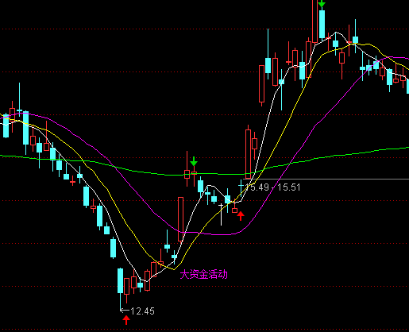Viewport: 409px width, 332px height.
Task: Click the tall red breakout candle above the gray gap line
Action: click(248, 154)
